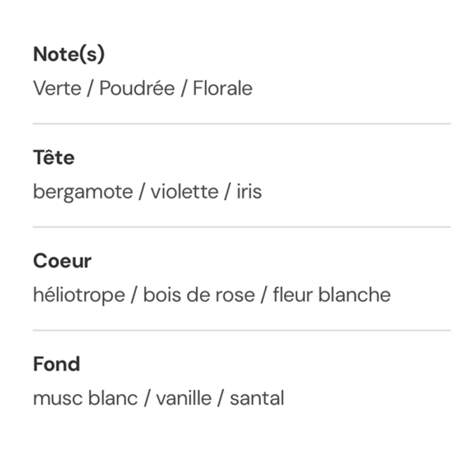This screenshot has height=451, width=451.
Task: Click the violette note
Action: point(184,192)
